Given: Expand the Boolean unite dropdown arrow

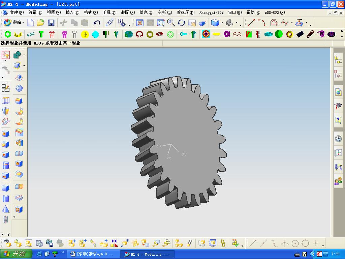Looking at the screenshot, I should tap(24, 55).
